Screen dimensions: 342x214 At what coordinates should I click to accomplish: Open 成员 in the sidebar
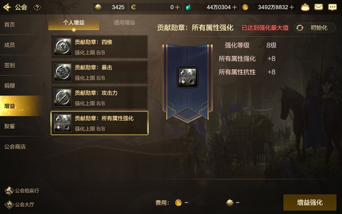(10, 45)
